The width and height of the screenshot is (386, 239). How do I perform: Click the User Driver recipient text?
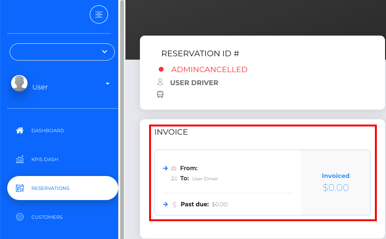(x=205, y=178)
